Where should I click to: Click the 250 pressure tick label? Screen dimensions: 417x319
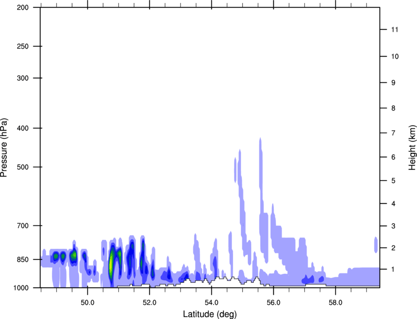23,46
